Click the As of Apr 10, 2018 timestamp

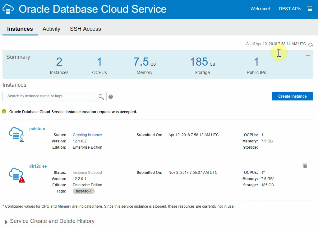pyautogui.click(x=276, y=44)
